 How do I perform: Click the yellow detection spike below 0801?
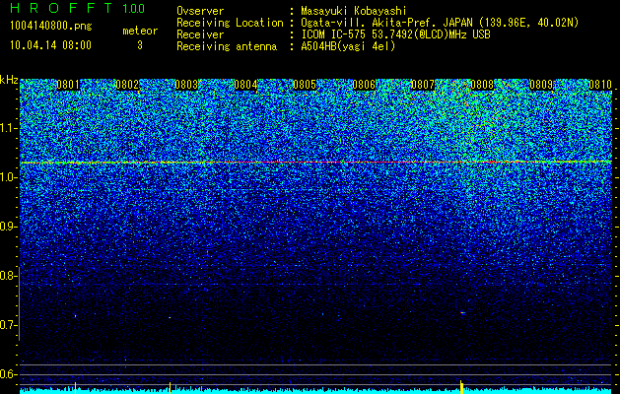click(x=75, y=387)
